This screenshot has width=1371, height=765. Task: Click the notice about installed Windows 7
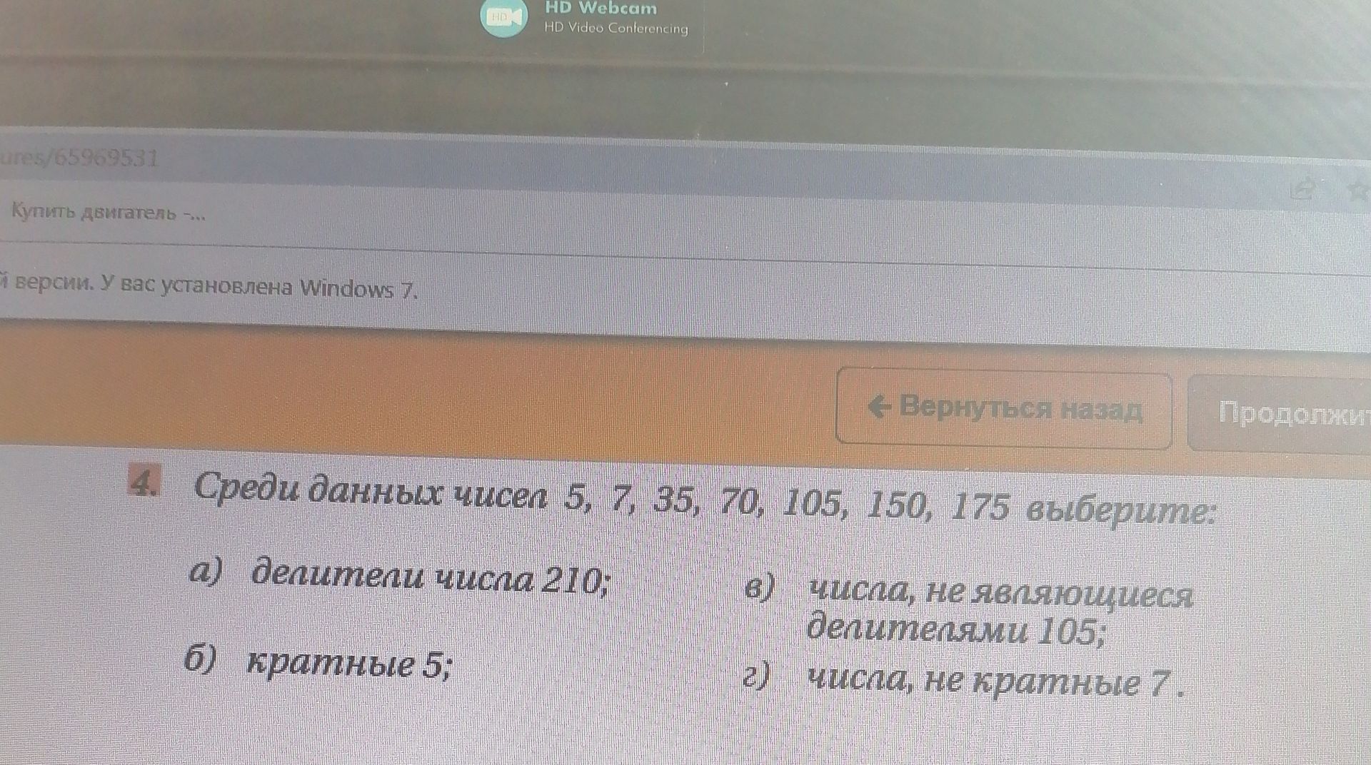[x=209, y=286]
